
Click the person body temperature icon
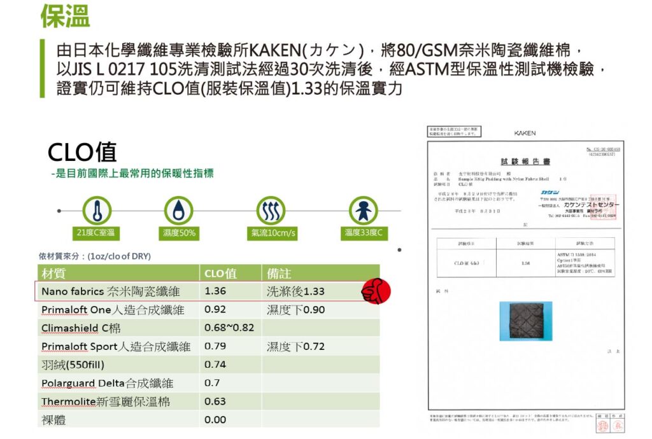click(364, 210)
